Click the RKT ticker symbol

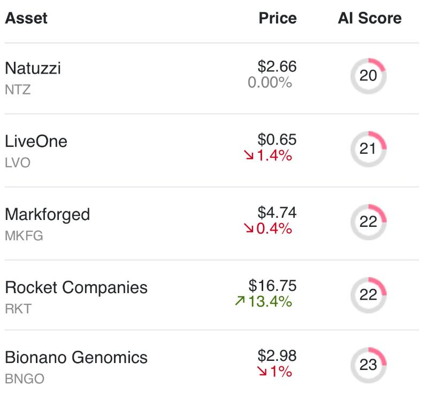(18, 309)
